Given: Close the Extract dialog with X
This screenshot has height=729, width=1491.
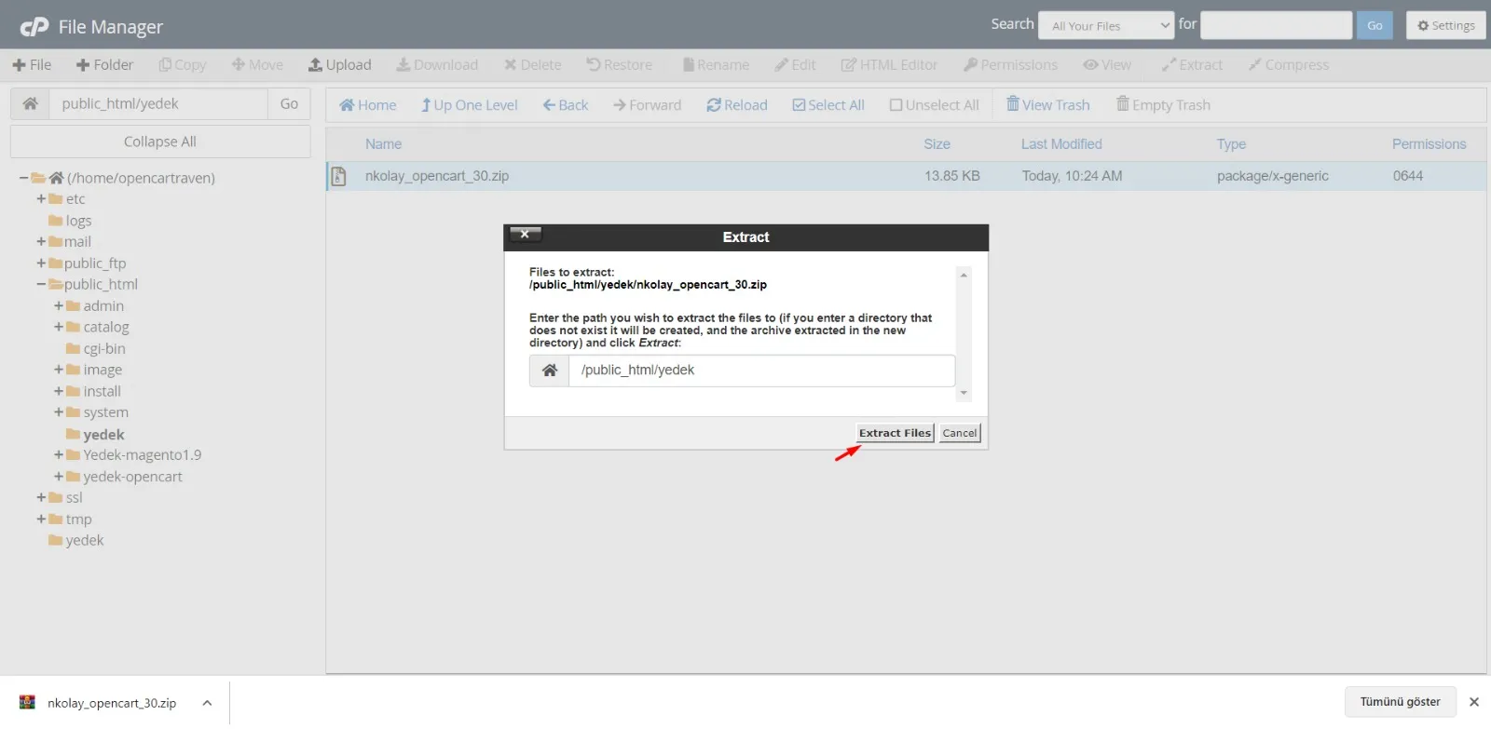Looking at the screenshot, I should point(525,235).
